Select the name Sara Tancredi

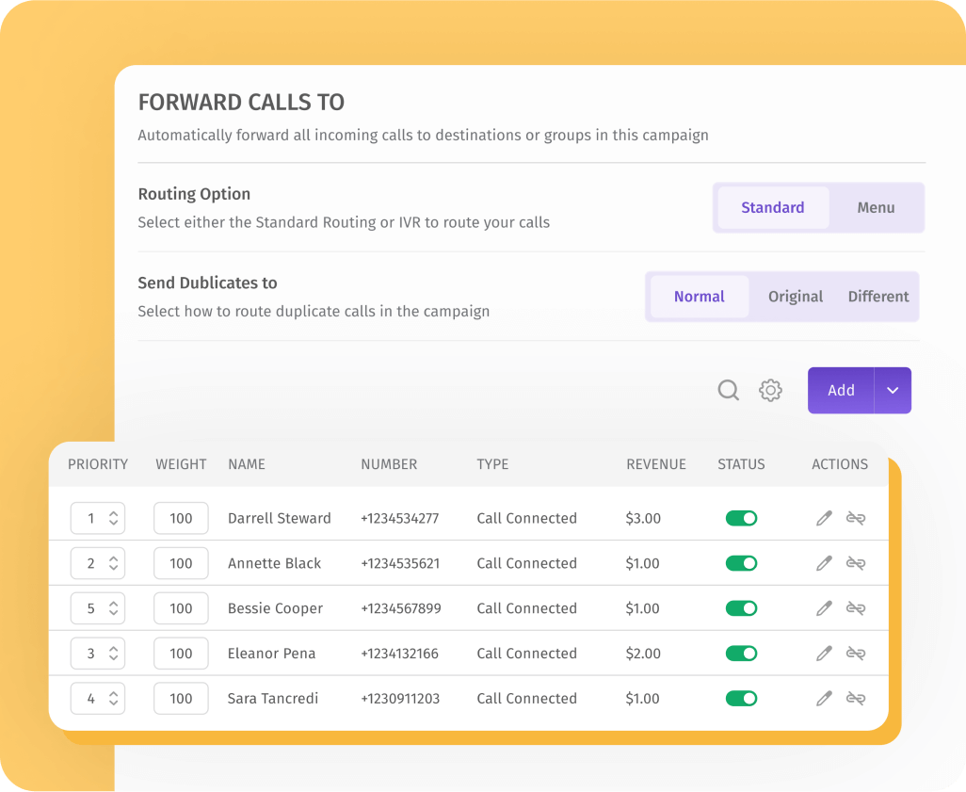(x=273, y=699)
